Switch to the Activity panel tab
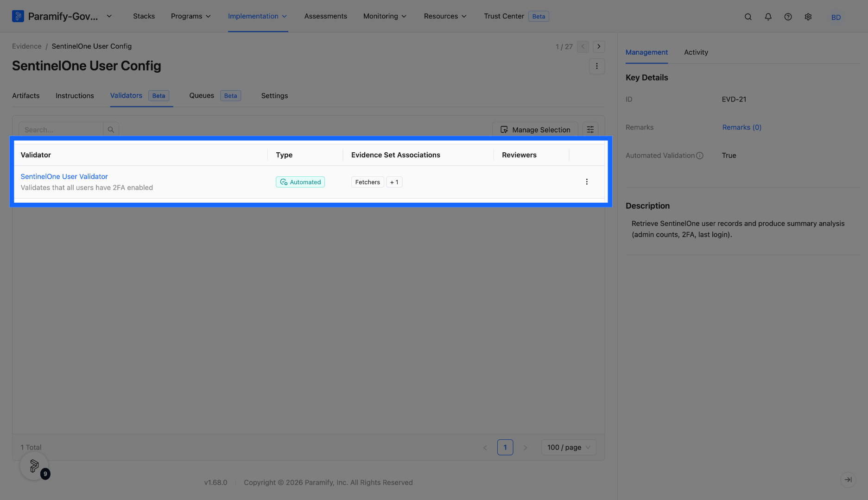868x500 pixels. [x=696, y=52]
